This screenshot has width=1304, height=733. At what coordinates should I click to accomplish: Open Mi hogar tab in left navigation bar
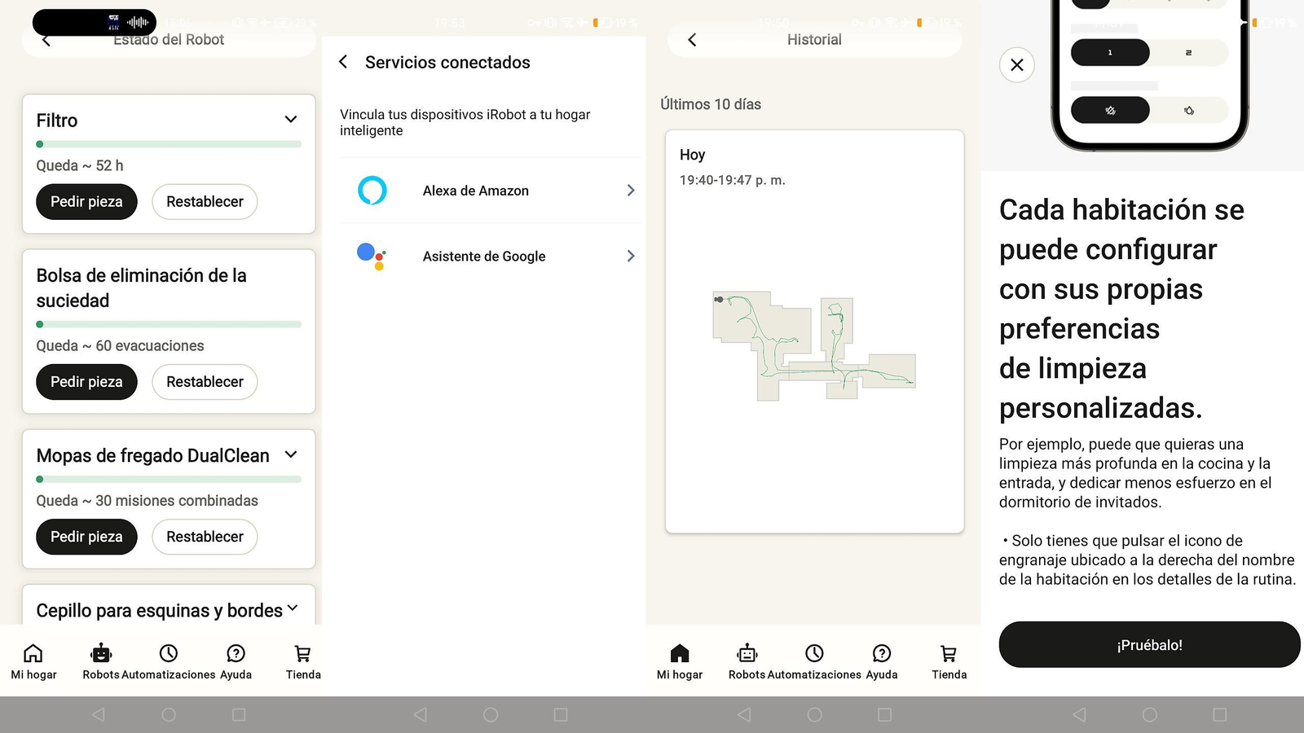[x=33, y=661]
